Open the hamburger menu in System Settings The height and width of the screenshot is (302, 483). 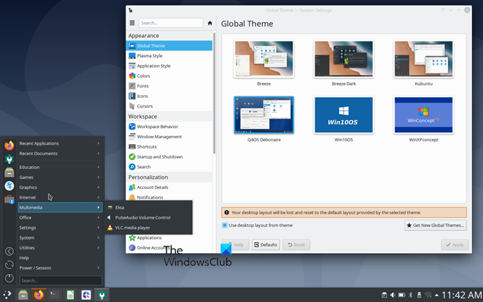132,23
